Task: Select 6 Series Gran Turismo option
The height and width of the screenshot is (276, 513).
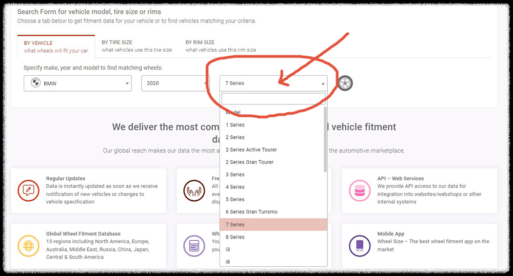Action: (x=273, y=211)
